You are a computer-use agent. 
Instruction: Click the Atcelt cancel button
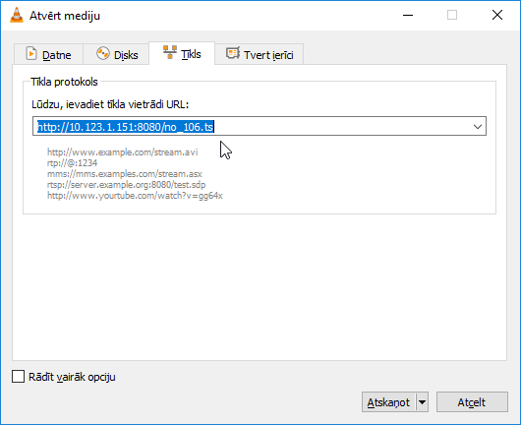(472, 402)
